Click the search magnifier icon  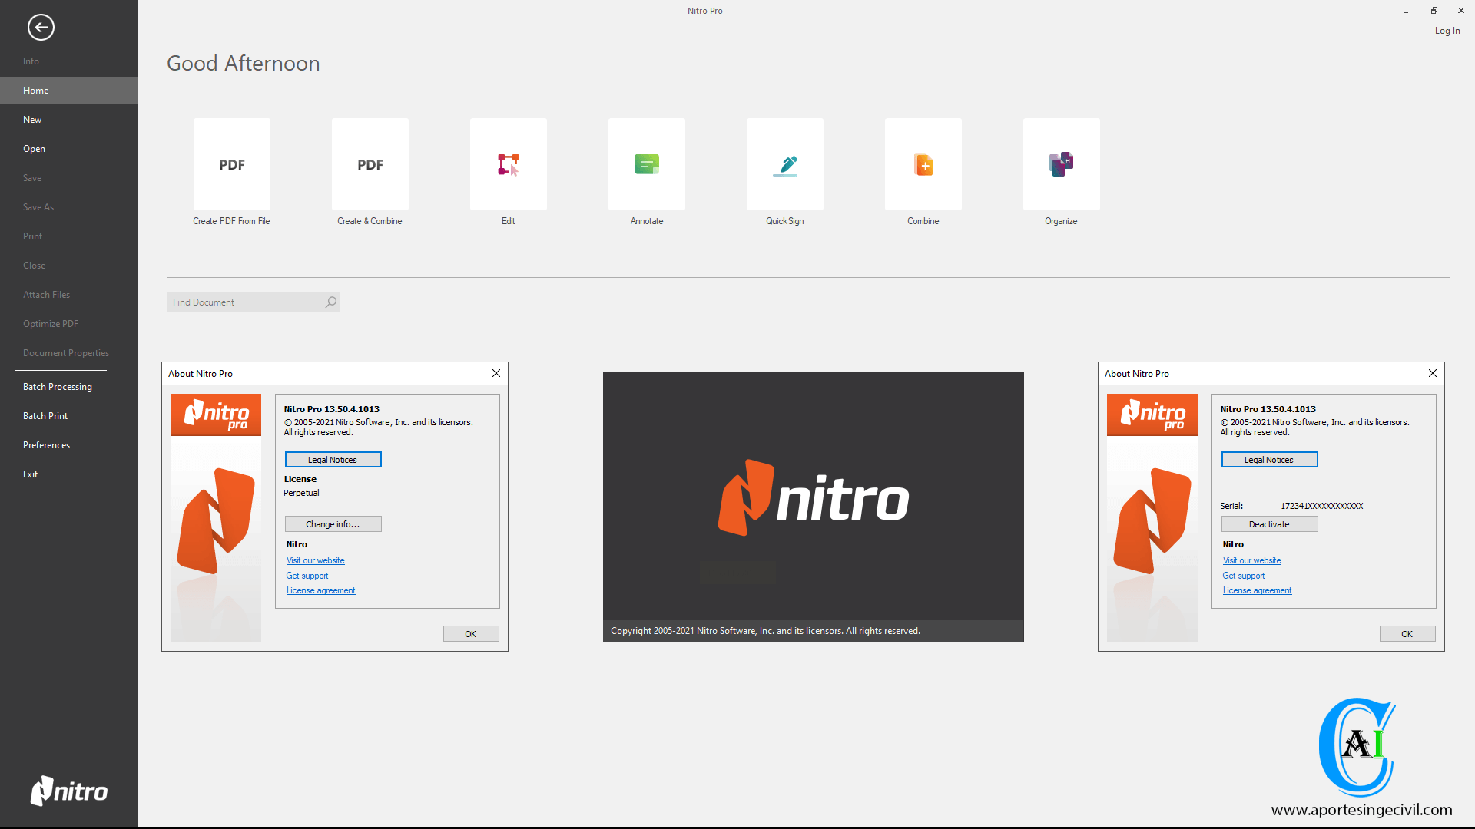pyautogui.click(x=330, y=302)
